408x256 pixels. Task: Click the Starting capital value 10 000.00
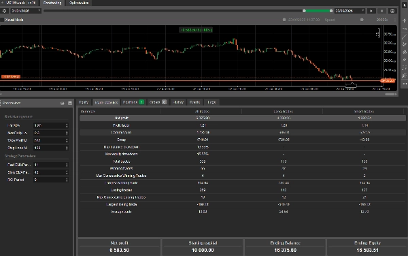(203, 251)
